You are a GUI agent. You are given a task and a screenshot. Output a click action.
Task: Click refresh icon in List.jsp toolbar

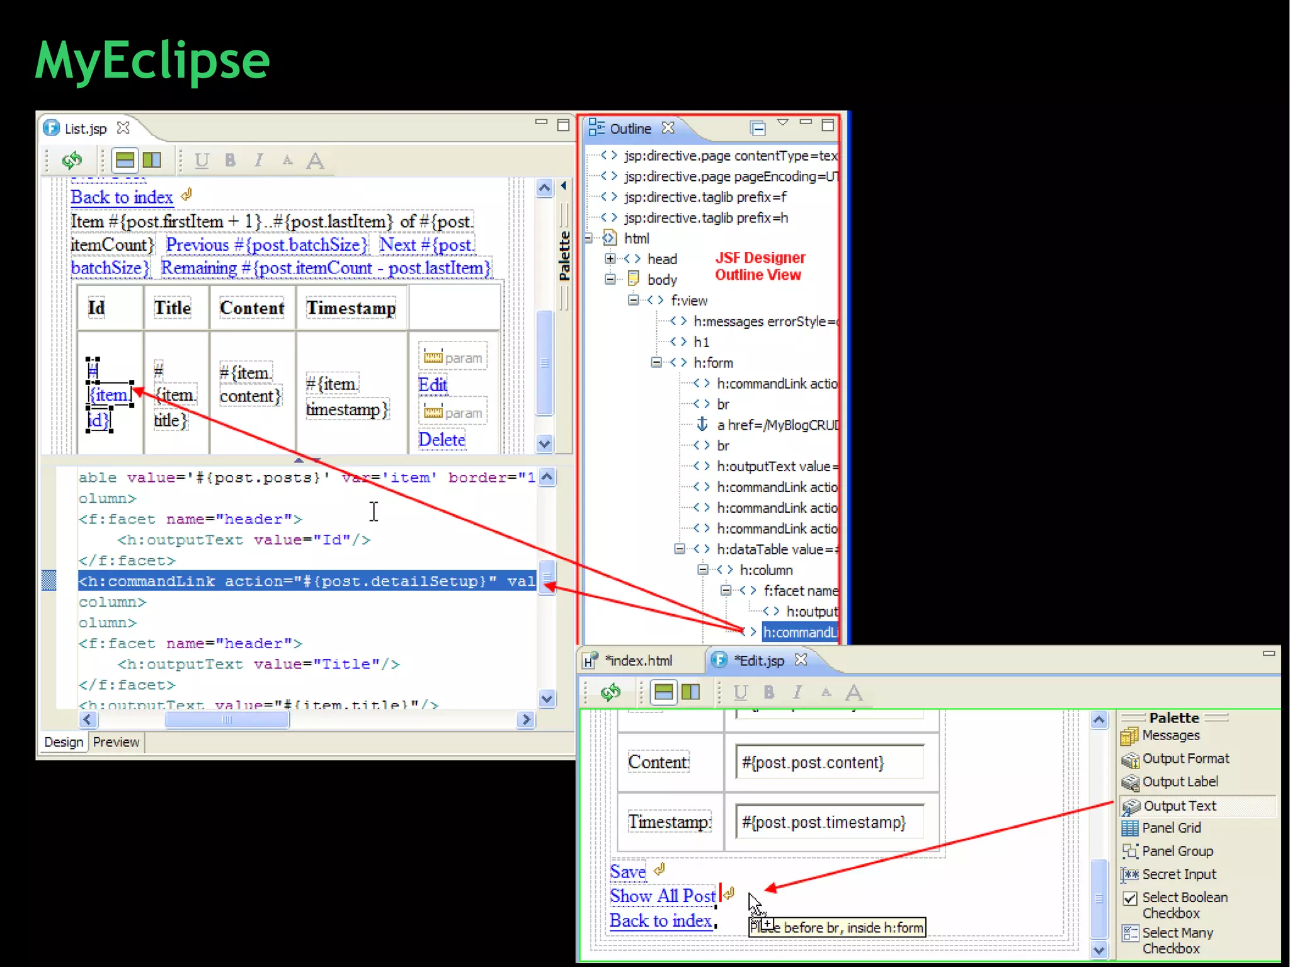pos(72,161)
